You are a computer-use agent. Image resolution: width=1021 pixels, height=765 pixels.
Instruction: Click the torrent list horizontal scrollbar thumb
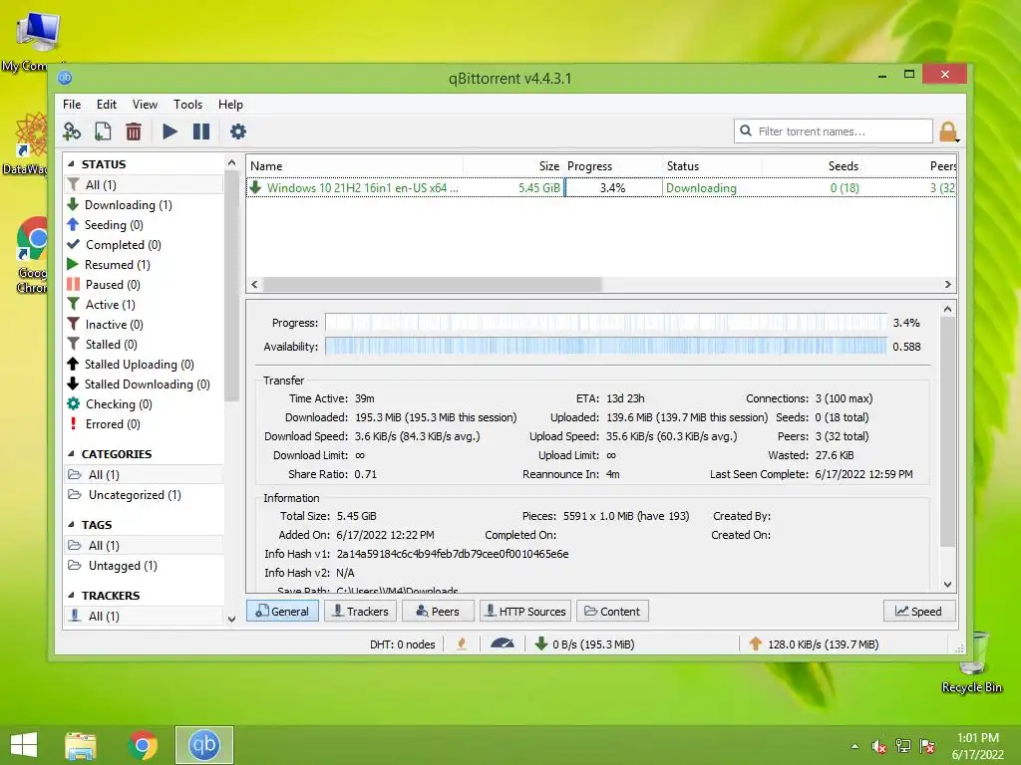(433, 284)
